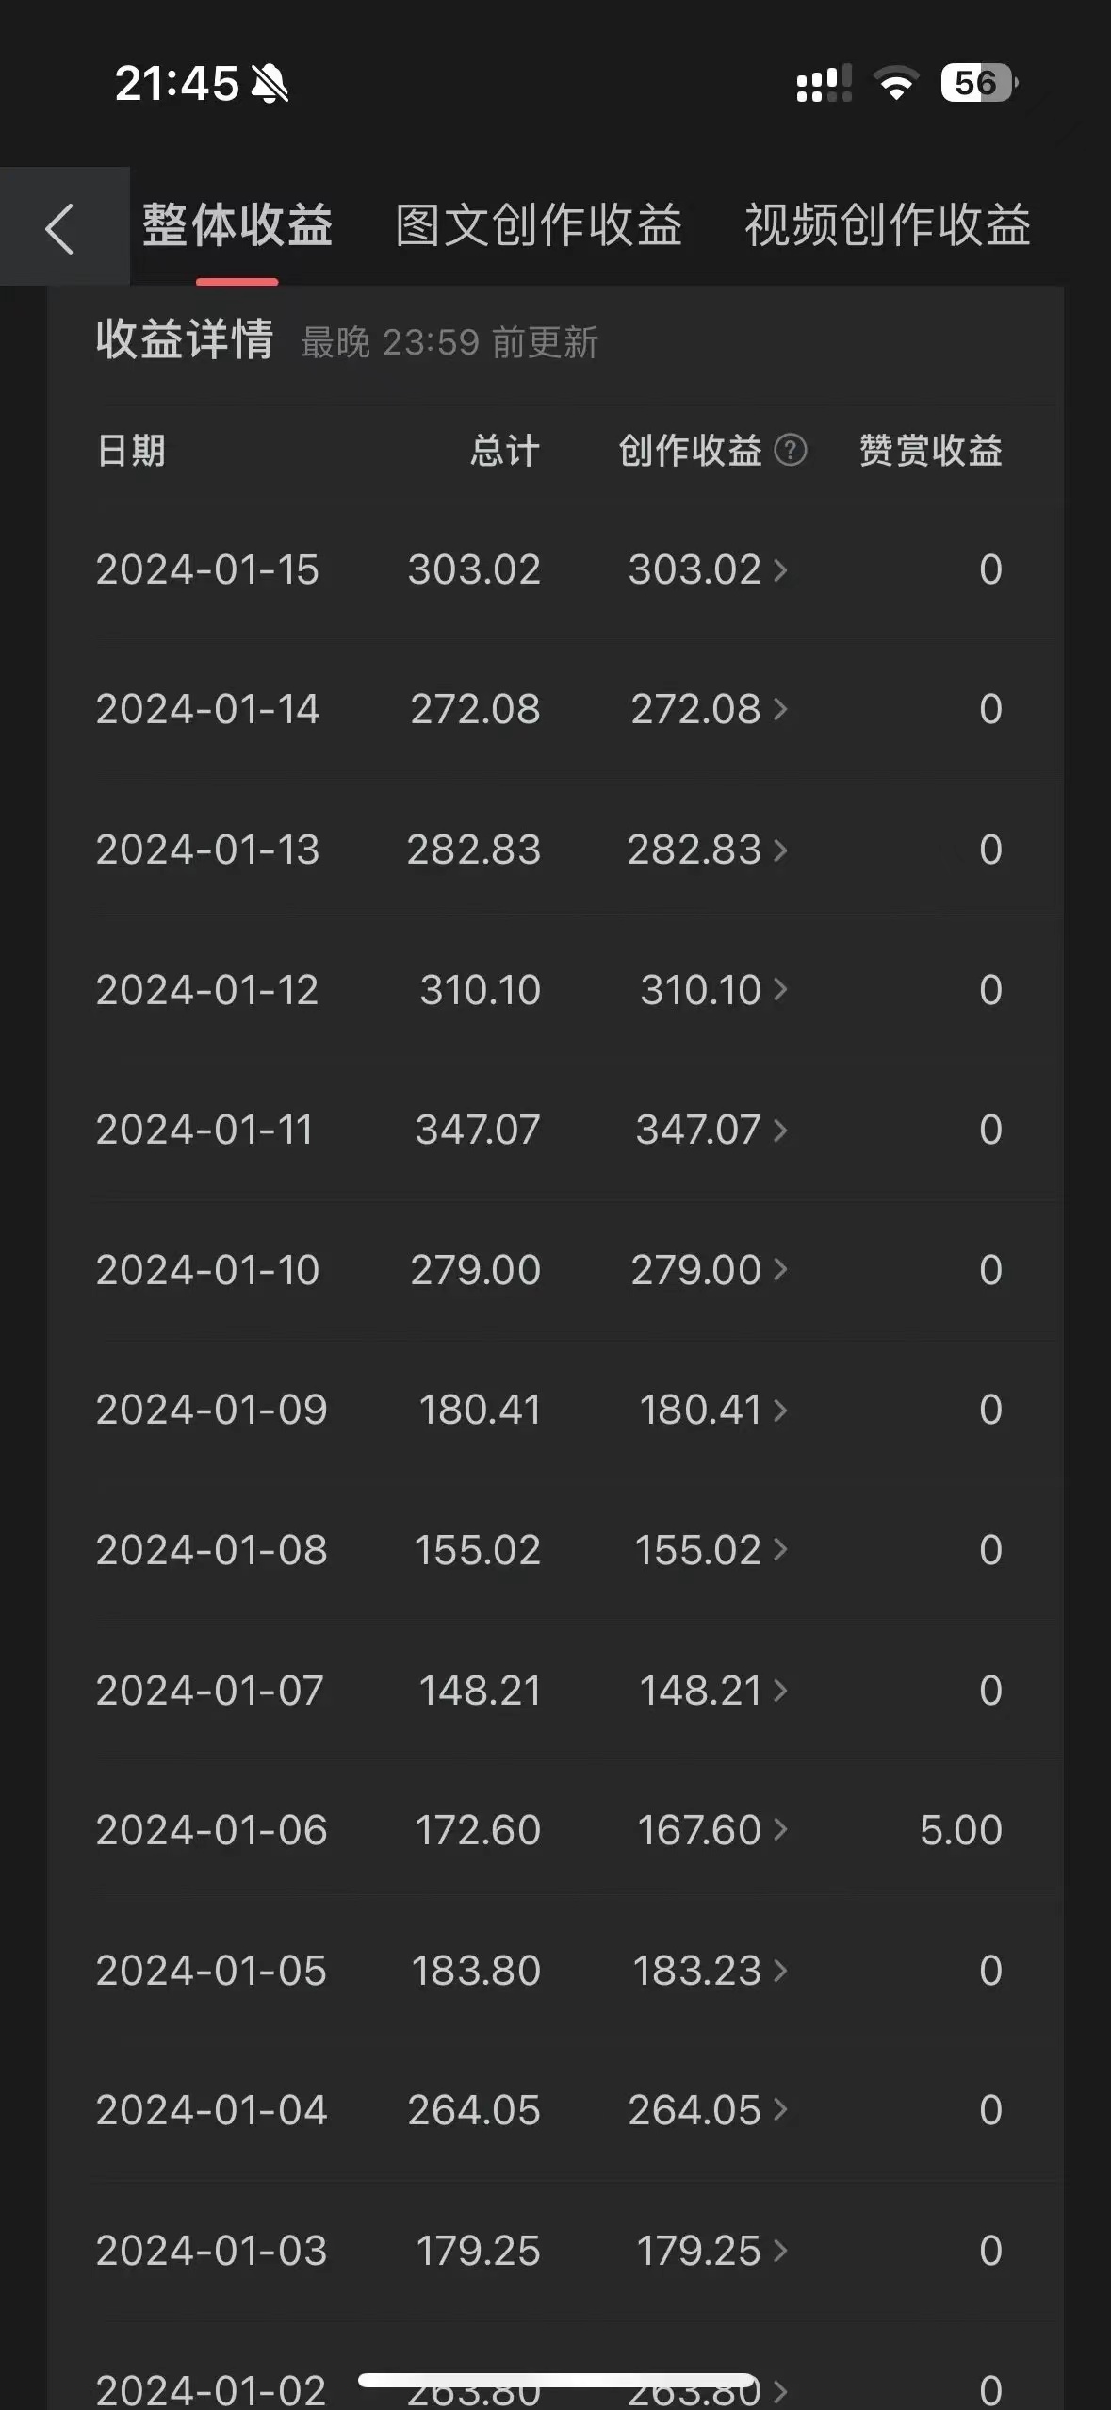Tap the 总计 column header
Screen dimensions: 1111x2410
coord(505,451)
